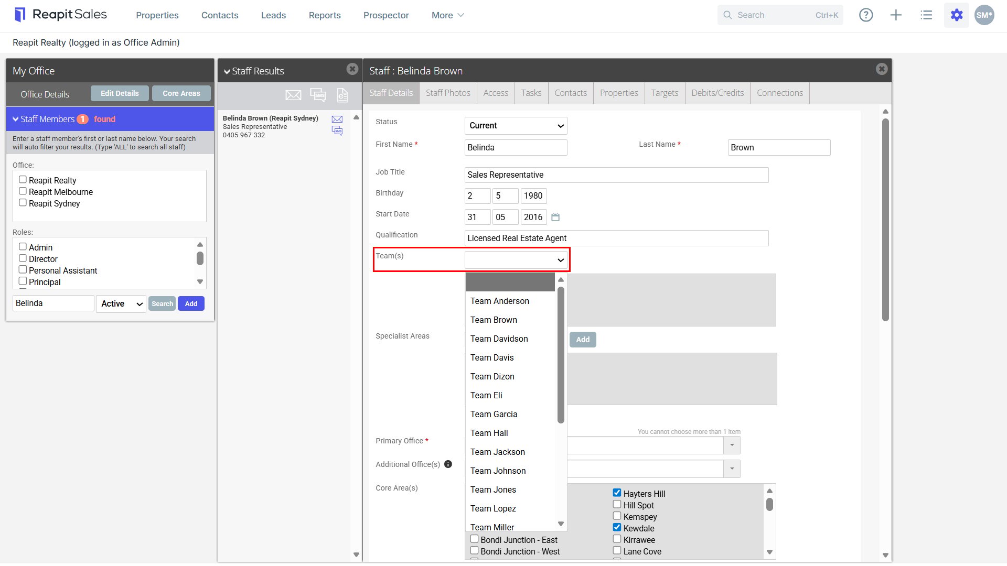
Task: Expand the Active status filter dropdown
Action: pyautogui.click(x=121, y=303)
